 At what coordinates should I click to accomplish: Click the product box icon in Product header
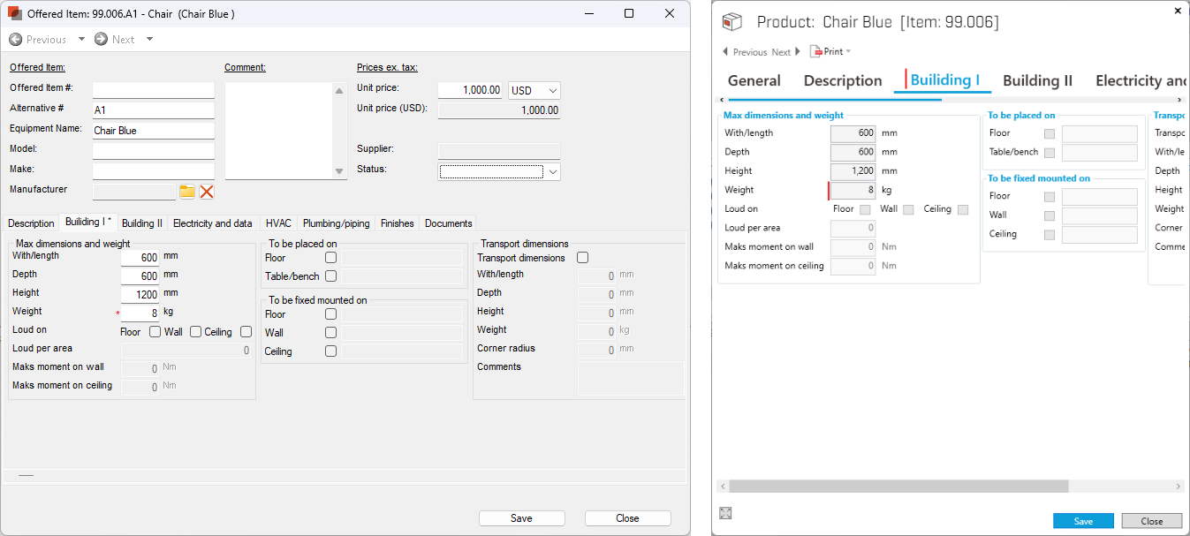click(732, 22)
